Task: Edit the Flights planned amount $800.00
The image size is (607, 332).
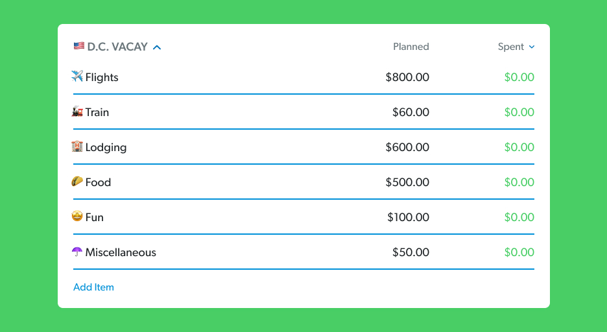Action: pos(407,77)
